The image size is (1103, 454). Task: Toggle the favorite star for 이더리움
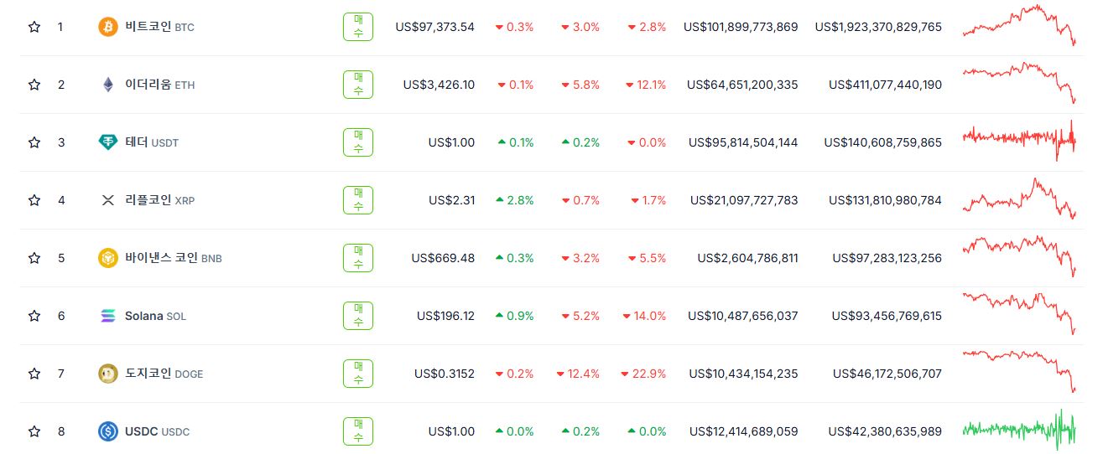[34, 85]
